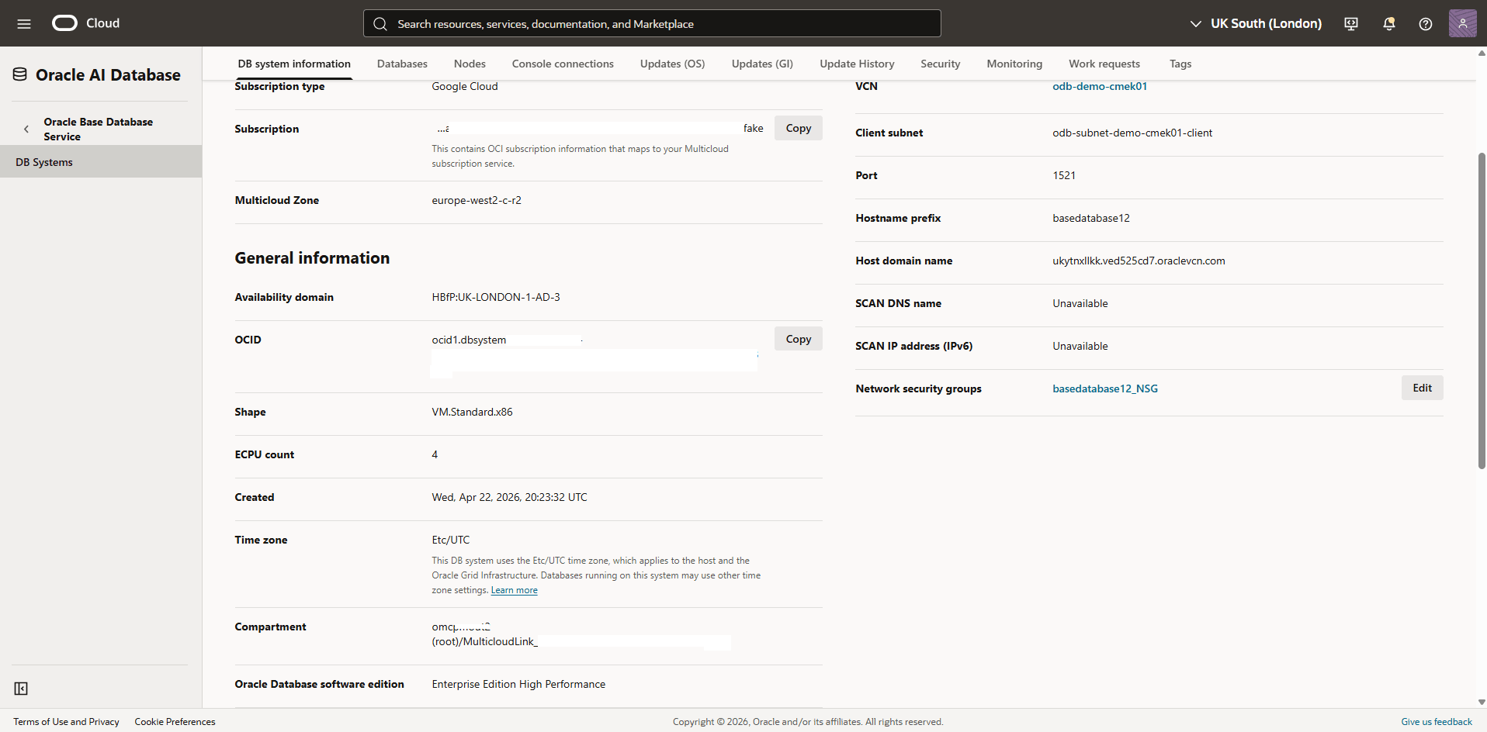The width and height of the screenshot is (1487, 732).
Task: Go to Oracle Base Database Service
Action: tap(99, 129)
